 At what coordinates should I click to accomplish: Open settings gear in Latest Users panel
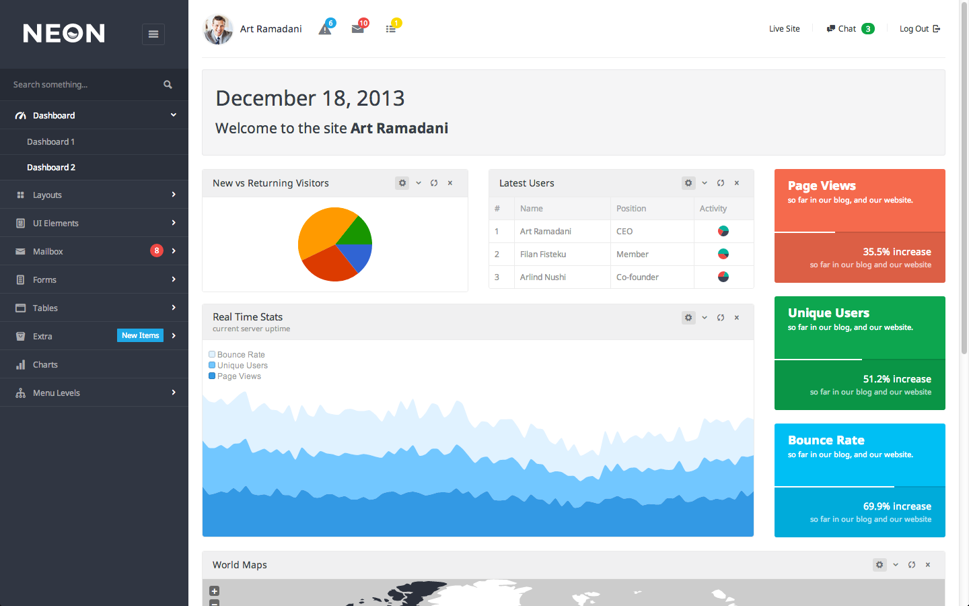point(688,183)
